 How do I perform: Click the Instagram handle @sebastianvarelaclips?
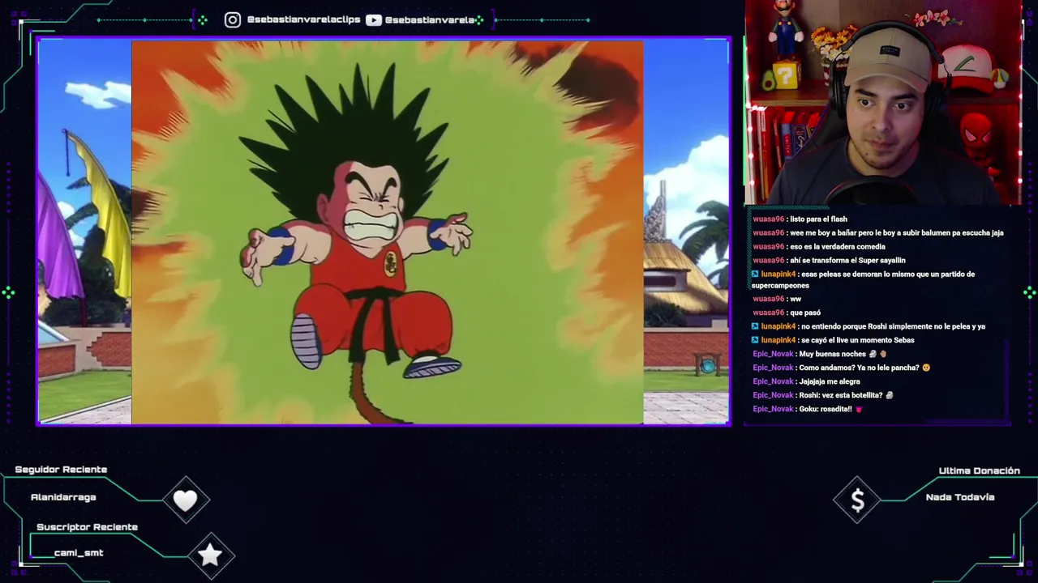tap(303, 19)
